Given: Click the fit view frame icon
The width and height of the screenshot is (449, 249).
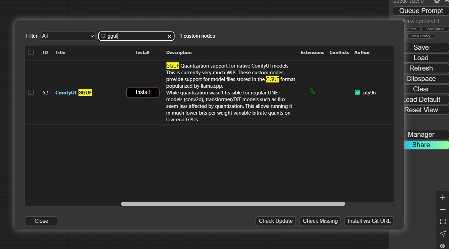Looking at the screenshot, I should (443, 221).
